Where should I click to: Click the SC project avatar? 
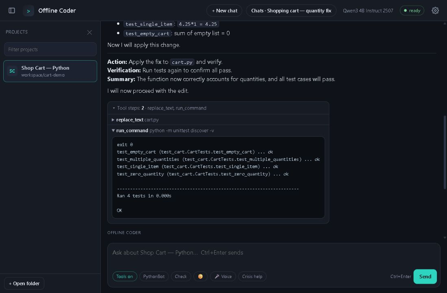12,71
